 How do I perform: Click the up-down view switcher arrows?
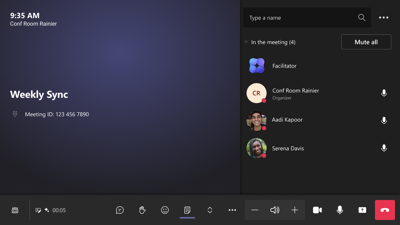click(x=210, y=210)
